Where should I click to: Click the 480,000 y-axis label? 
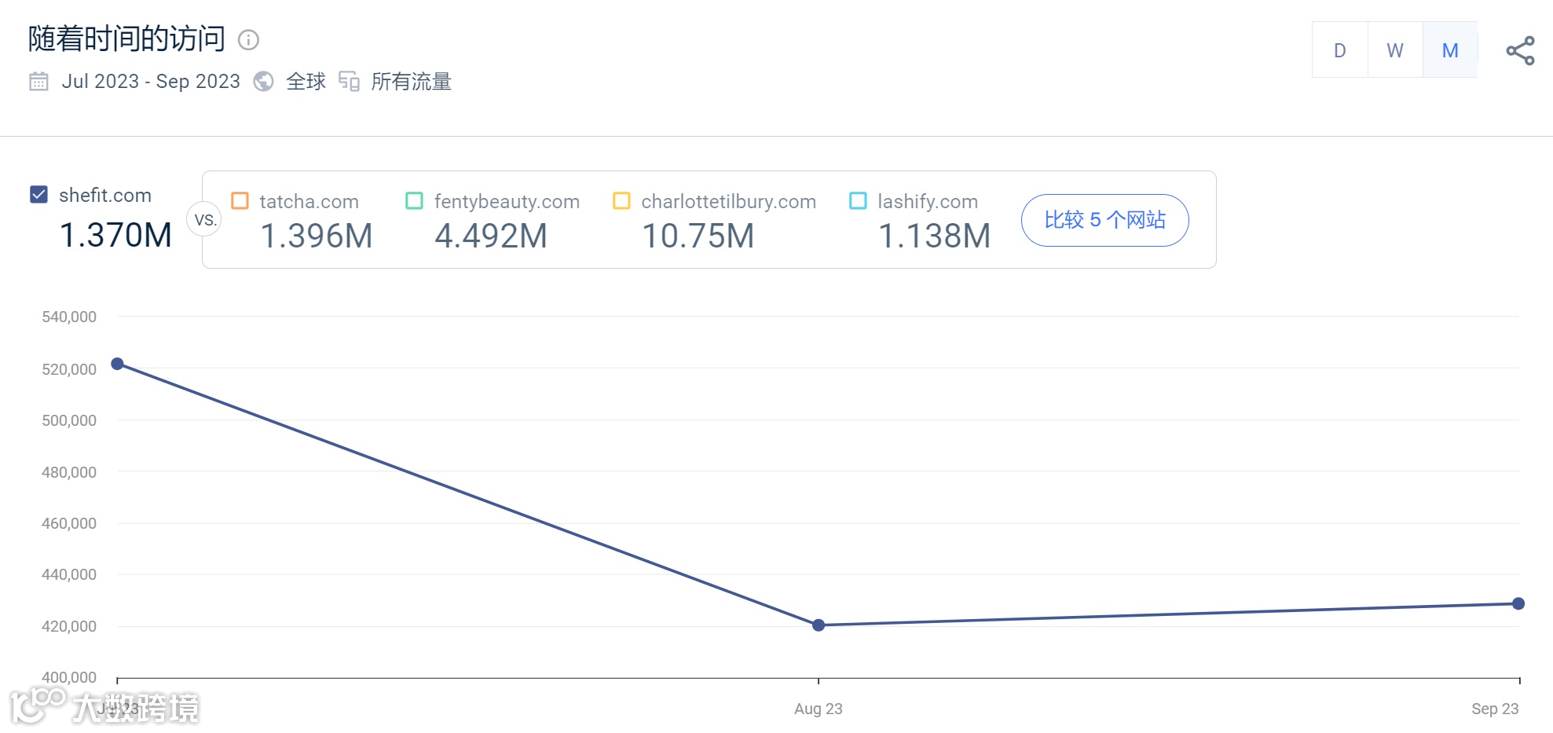click(69, 472)
